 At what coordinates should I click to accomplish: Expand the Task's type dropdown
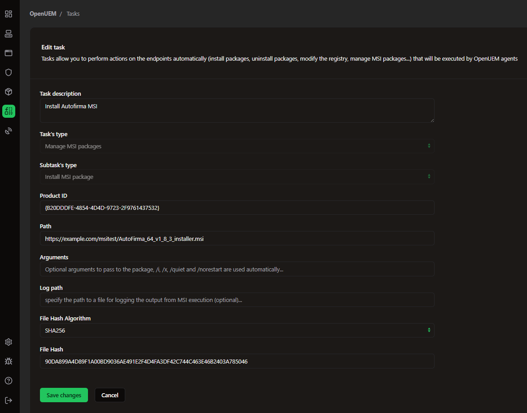click(237, 146)
